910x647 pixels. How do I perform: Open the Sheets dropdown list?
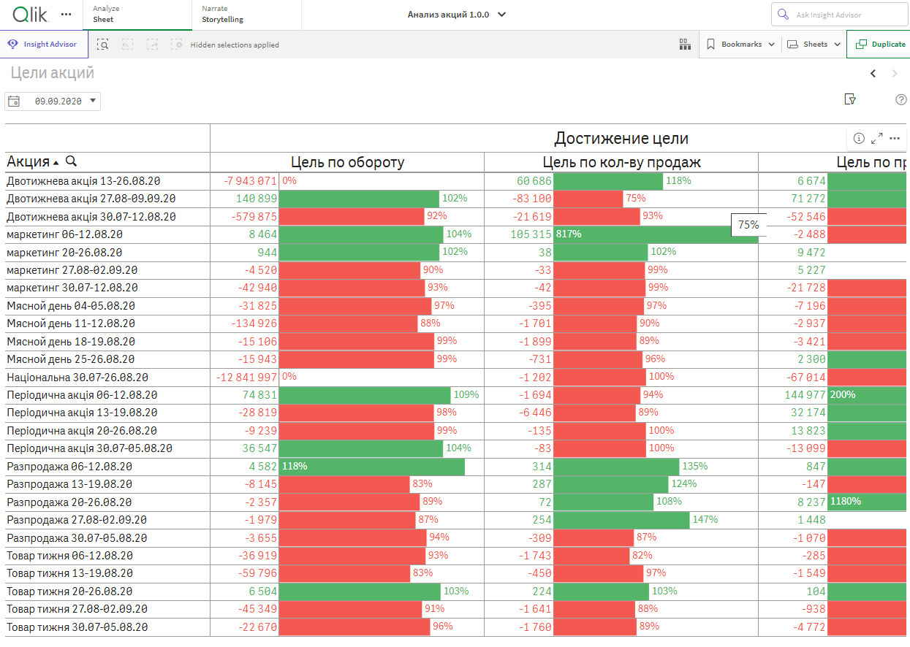pyautogui.click(x=814, y=45)
